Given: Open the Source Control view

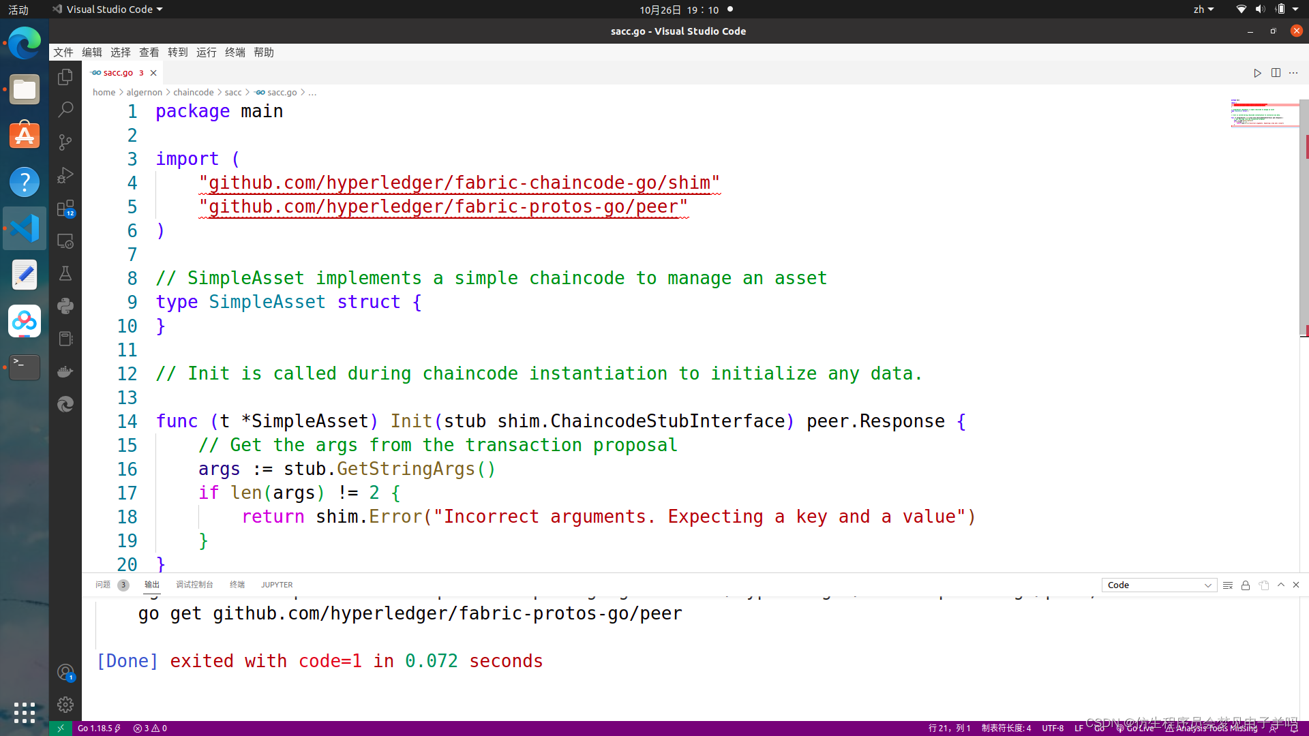Looking at the screenshot, I should coord(65,142).
